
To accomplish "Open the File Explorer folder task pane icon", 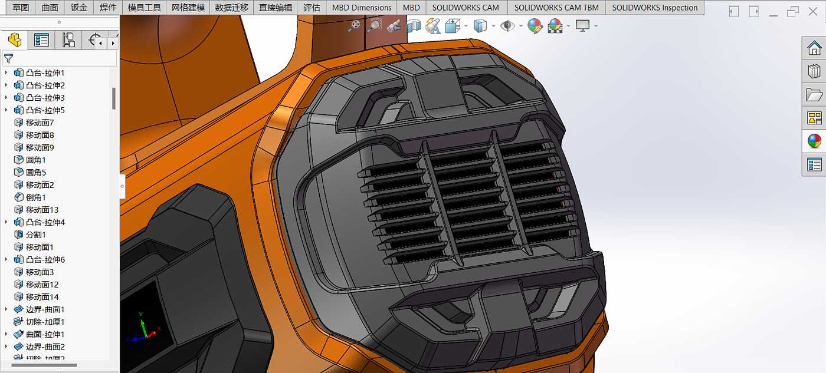I will click(x=814, y=95).
